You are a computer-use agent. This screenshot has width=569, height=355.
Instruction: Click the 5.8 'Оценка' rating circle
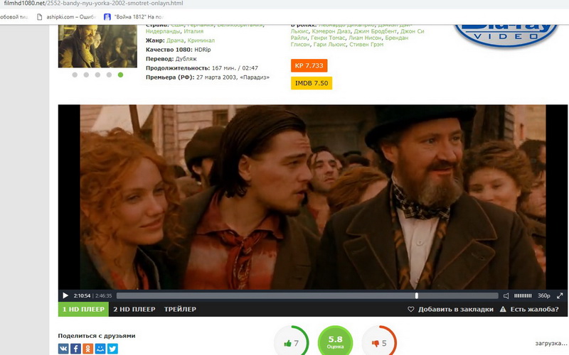(x=335, y=342)
